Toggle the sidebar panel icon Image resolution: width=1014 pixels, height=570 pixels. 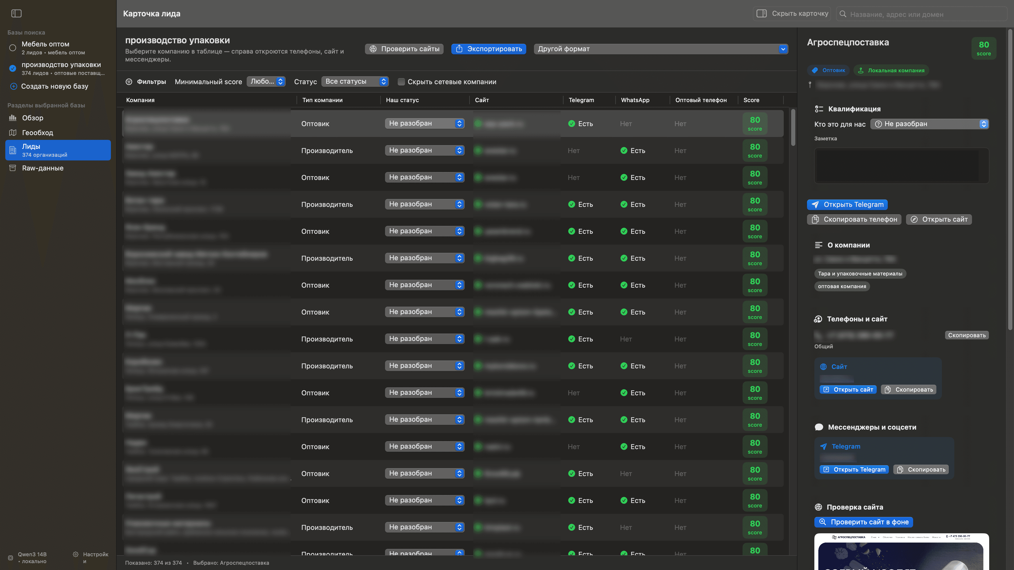tap(16, 13)
